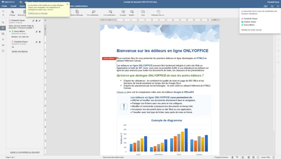Click "Modifier les droits d'accès" link
The width and height of the screenshot is (281, 159).
(251, 30)
